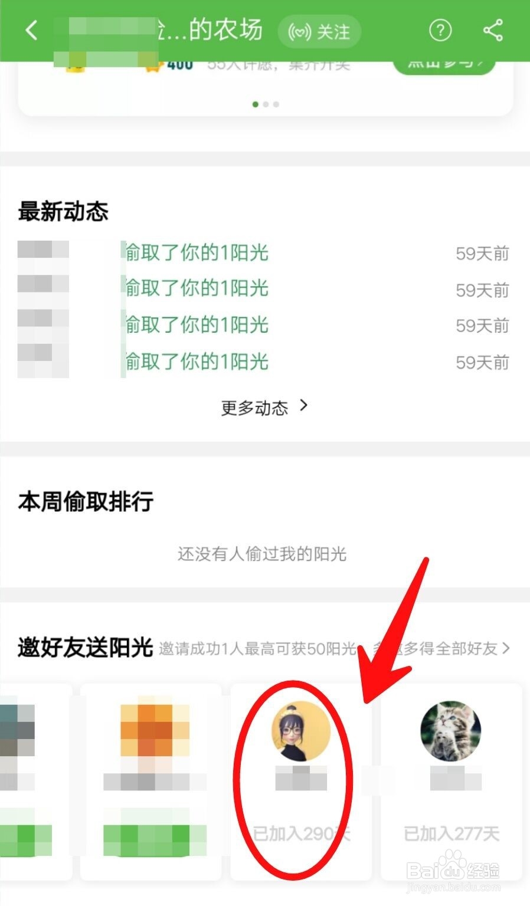This screenshot has width=530, height=906.
Task: Select the third carousel page dot
Action: [x=276, y=104]
